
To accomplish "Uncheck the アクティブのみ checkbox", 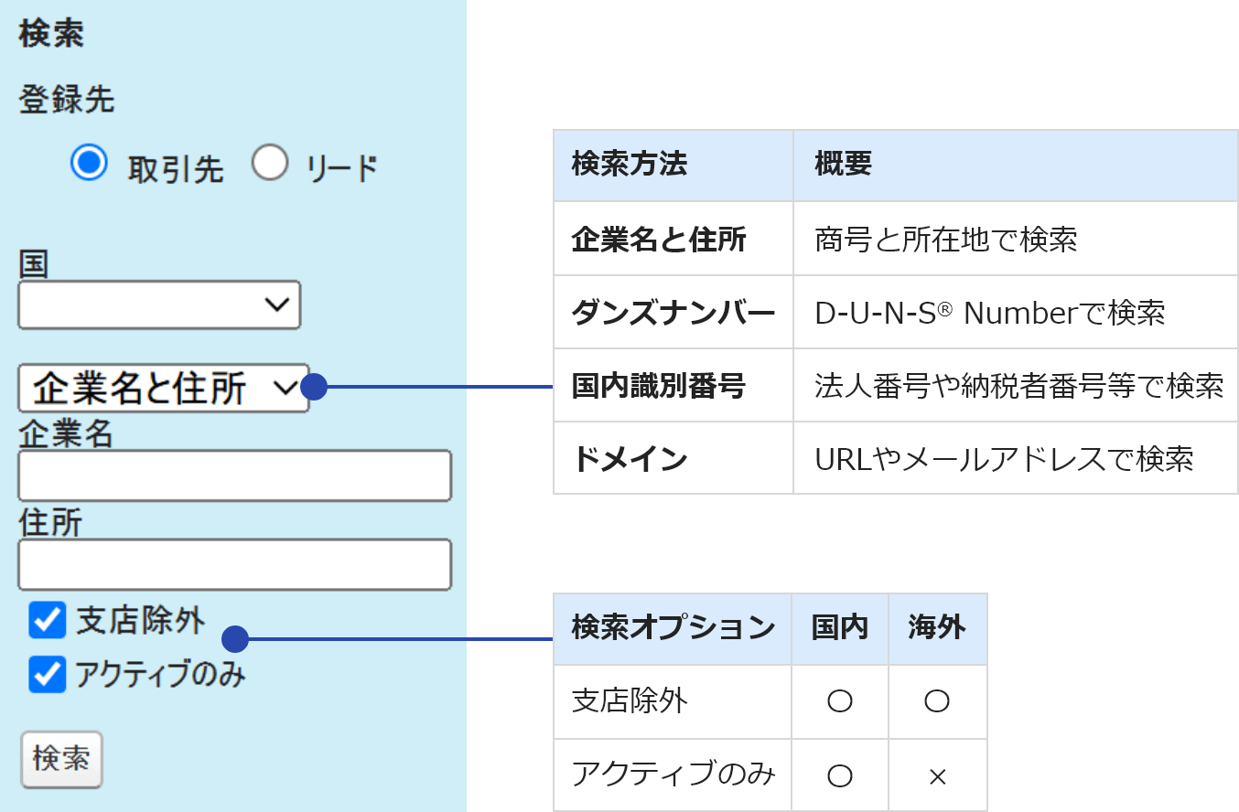I will point(48,675).
